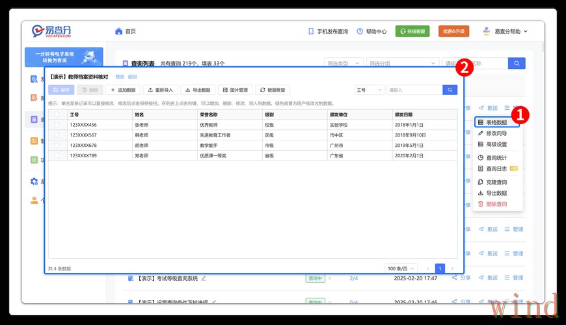Toggle the select-all checkbox in table header

(57, 114)
